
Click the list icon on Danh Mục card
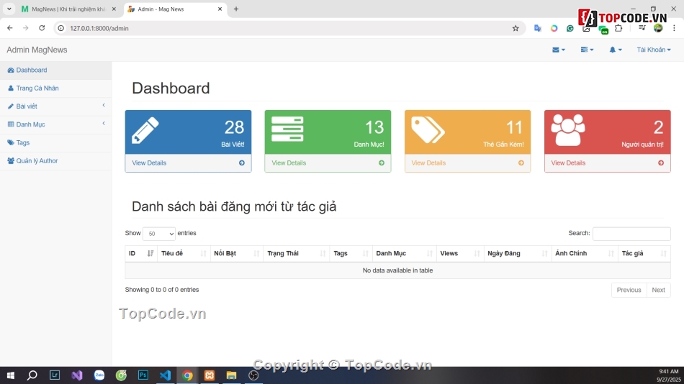[x=287, y=129]
